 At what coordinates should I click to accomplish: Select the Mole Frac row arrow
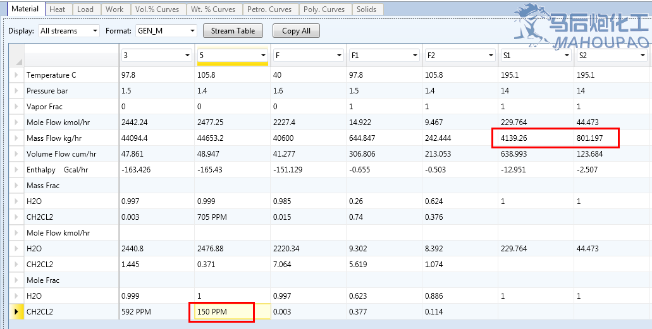[x=16, y=280]
